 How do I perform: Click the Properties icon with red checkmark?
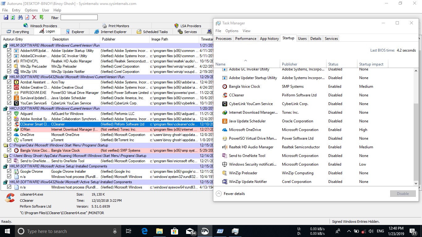pos(27,18)
